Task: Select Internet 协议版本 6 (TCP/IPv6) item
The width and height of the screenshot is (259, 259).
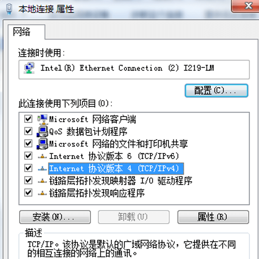Action: [114, 156]
